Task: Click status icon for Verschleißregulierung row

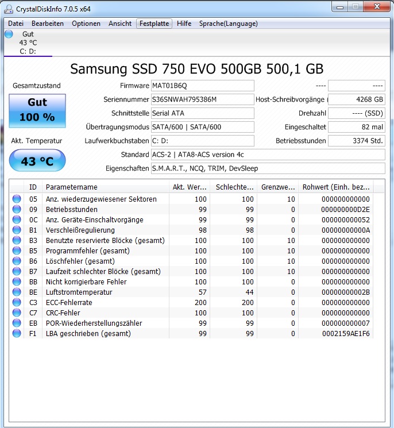Action: point(17,230)
